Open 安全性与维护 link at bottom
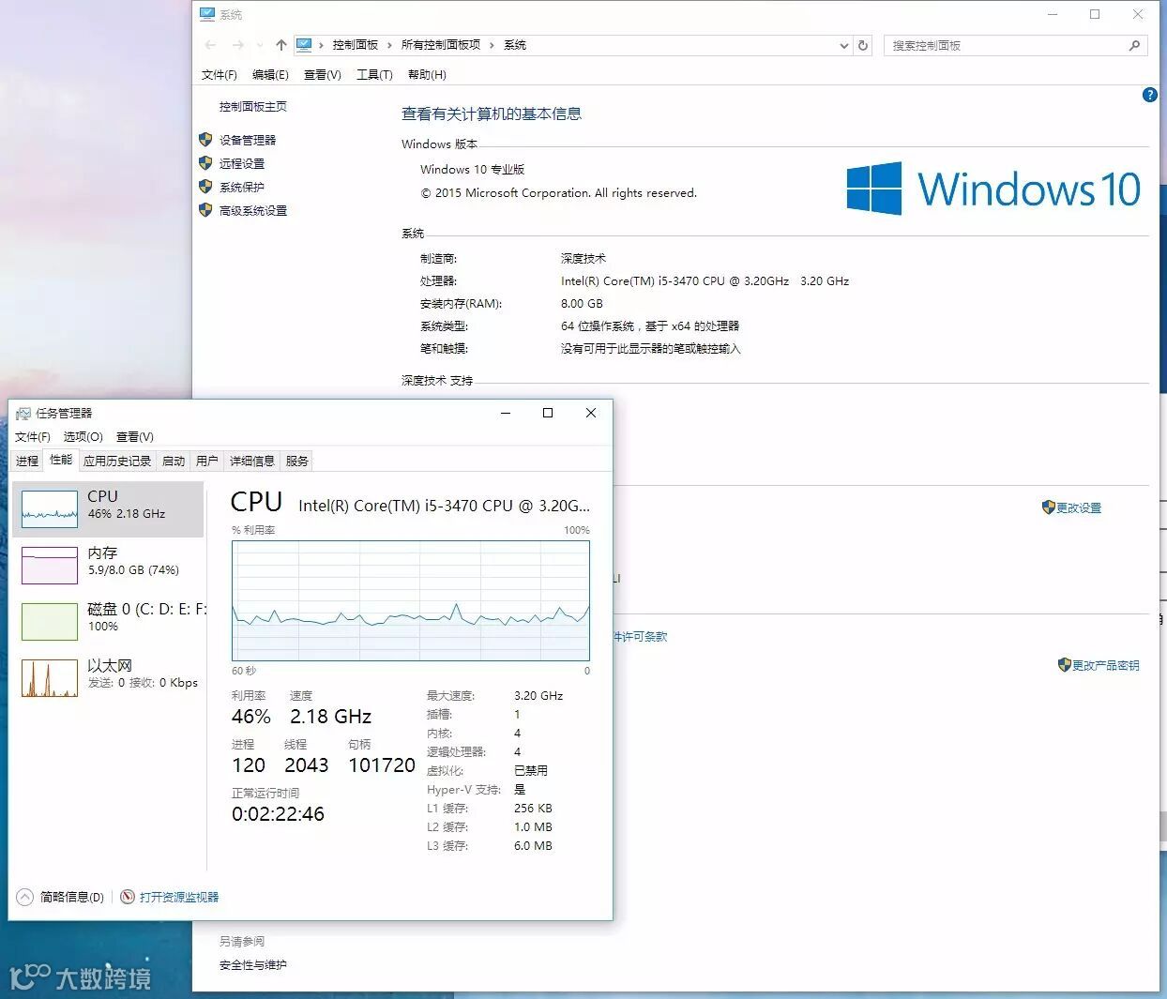Screen dimensions: 1167x999 point(253,964)
